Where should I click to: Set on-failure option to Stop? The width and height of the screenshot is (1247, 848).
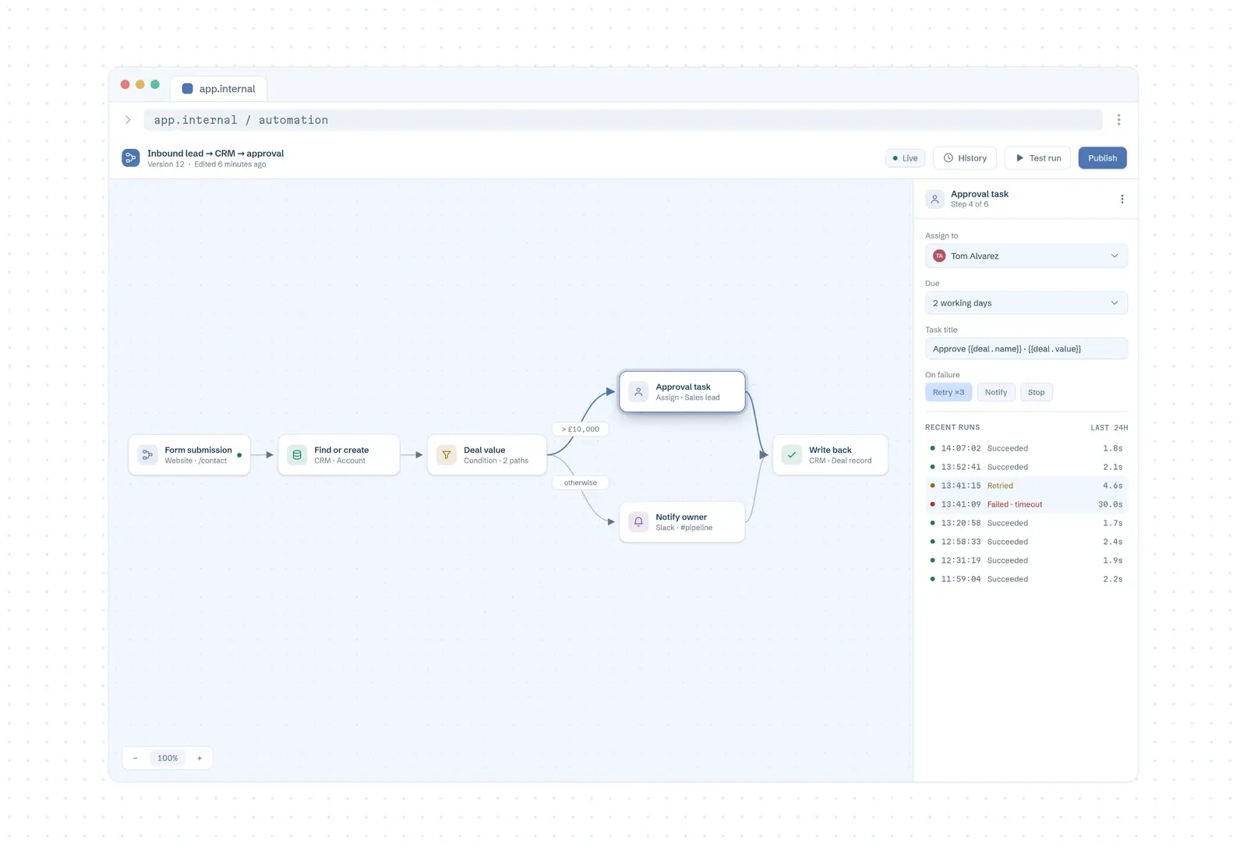tap(1037, 392)
